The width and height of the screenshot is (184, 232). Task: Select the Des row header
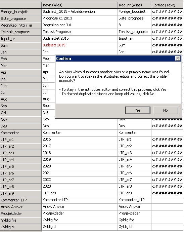coord(21,126)
